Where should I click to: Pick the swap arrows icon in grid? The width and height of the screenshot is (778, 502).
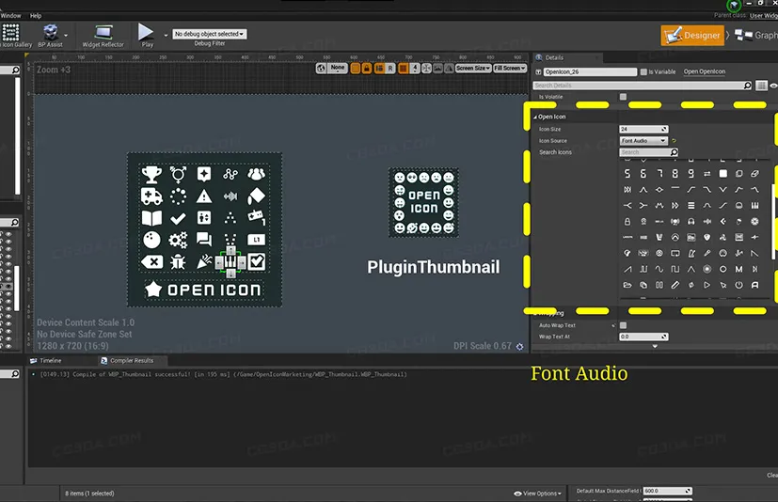coord(707,174)
